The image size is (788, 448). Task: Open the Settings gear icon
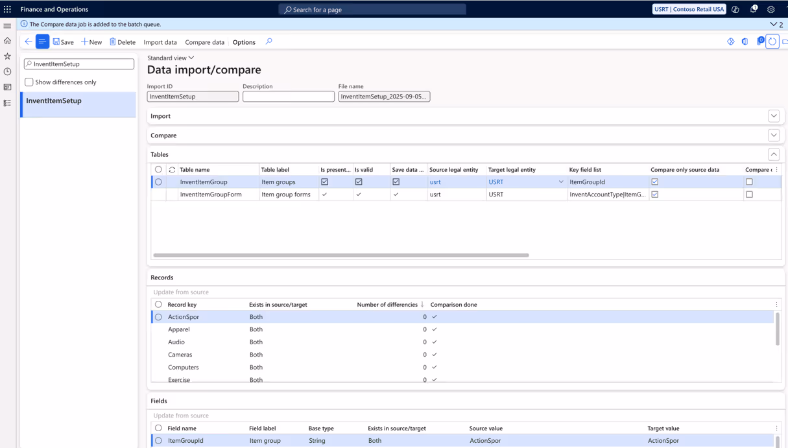[771, 9]
